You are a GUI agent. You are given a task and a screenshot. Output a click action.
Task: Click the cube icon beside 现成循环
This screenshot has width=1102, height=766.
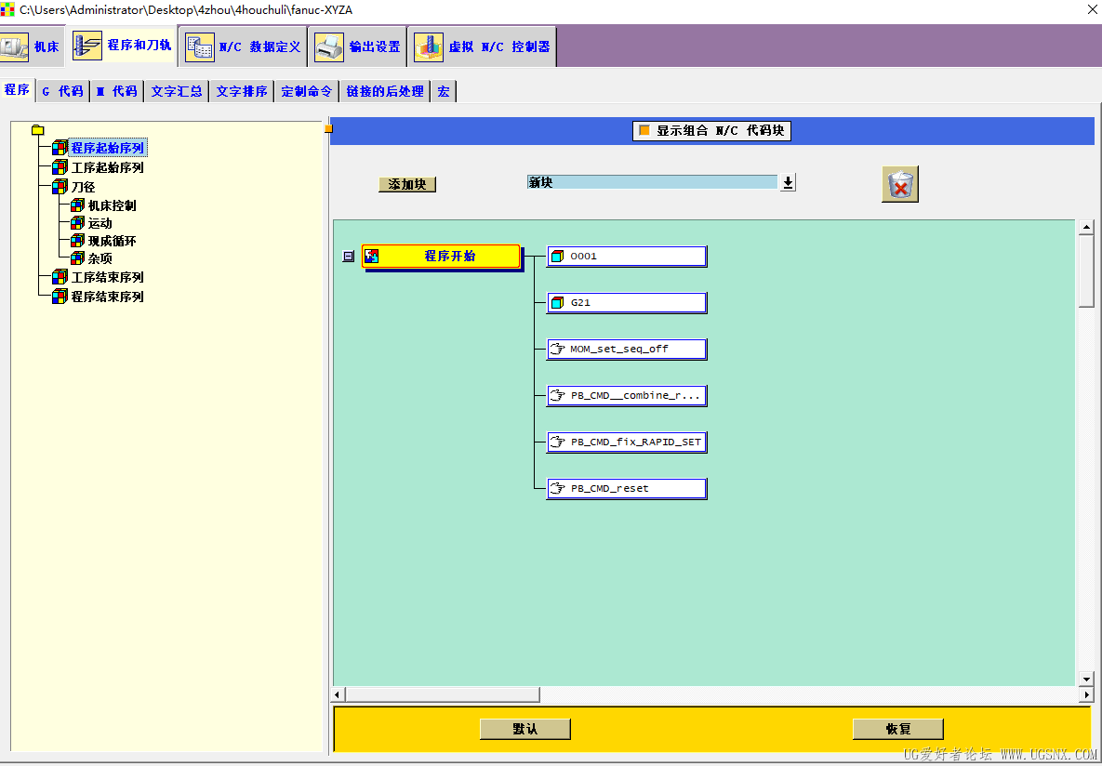[x=77, y=241]
